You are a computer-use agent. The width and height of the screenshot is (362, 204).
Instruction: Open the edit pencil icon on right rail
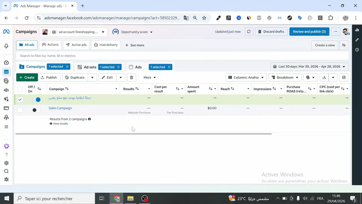357,40
